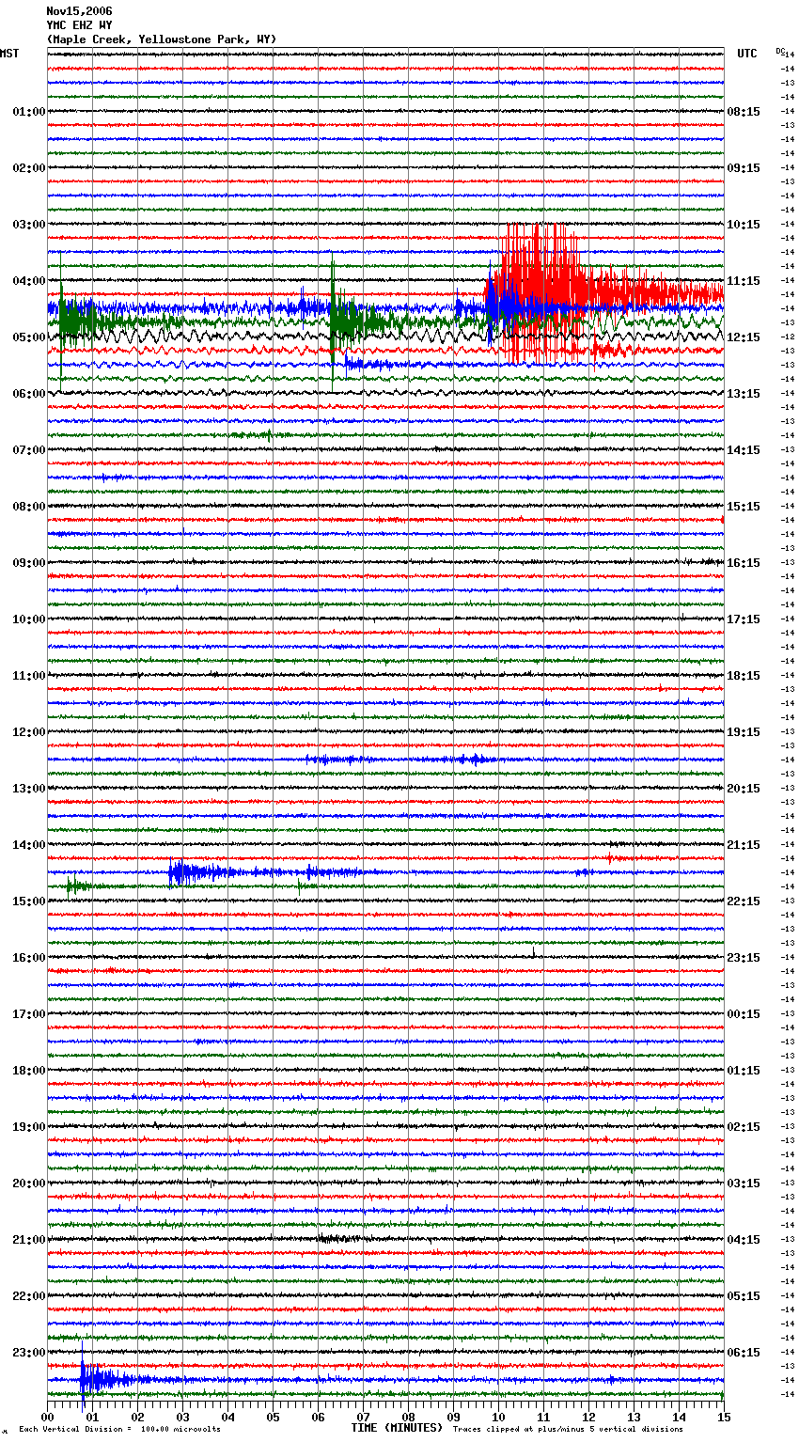
Task: Click the TIME (MINUTES) axis title
Action: pos(397,1428)
